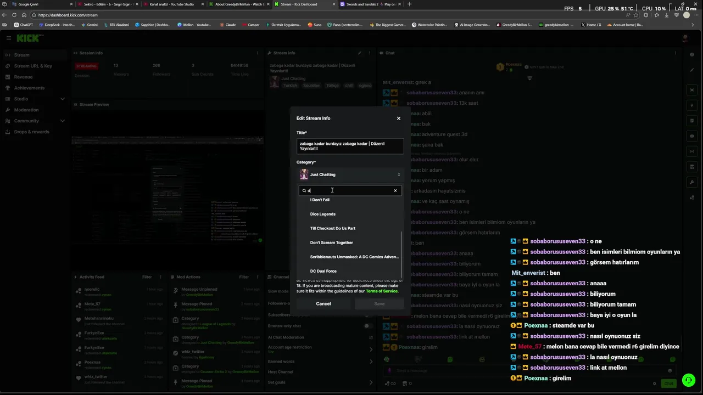Open Moderation in the sidebar
The width and height of the screenshot is (703, 395).
pyautogui.click(x=34, y=110)
